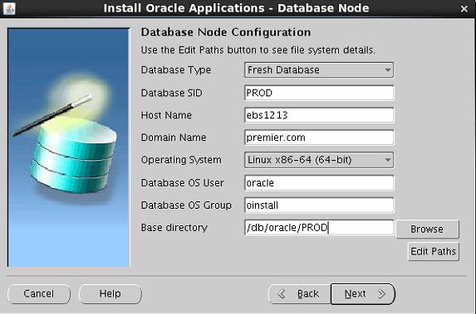Viewport: 476px width, 314px height.
Task: Click the Domain Name field premier.com
Action: [319, 138]
